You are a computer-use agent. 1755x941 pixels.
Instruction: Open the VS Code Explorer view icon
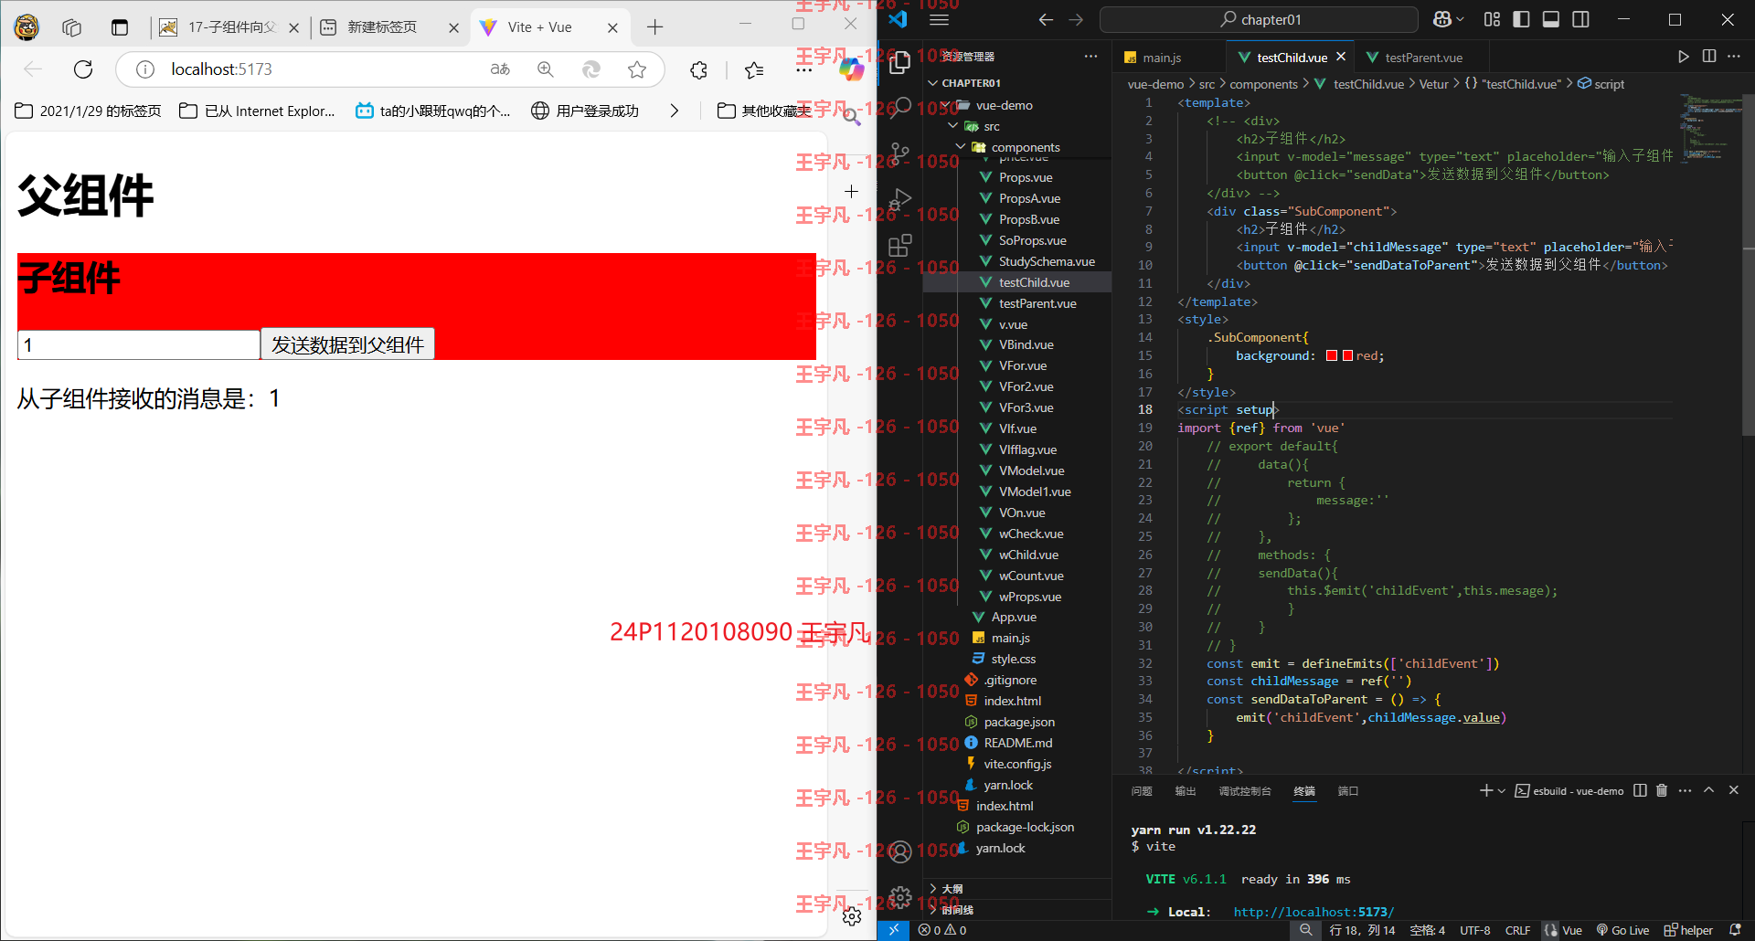pos(900,61)
